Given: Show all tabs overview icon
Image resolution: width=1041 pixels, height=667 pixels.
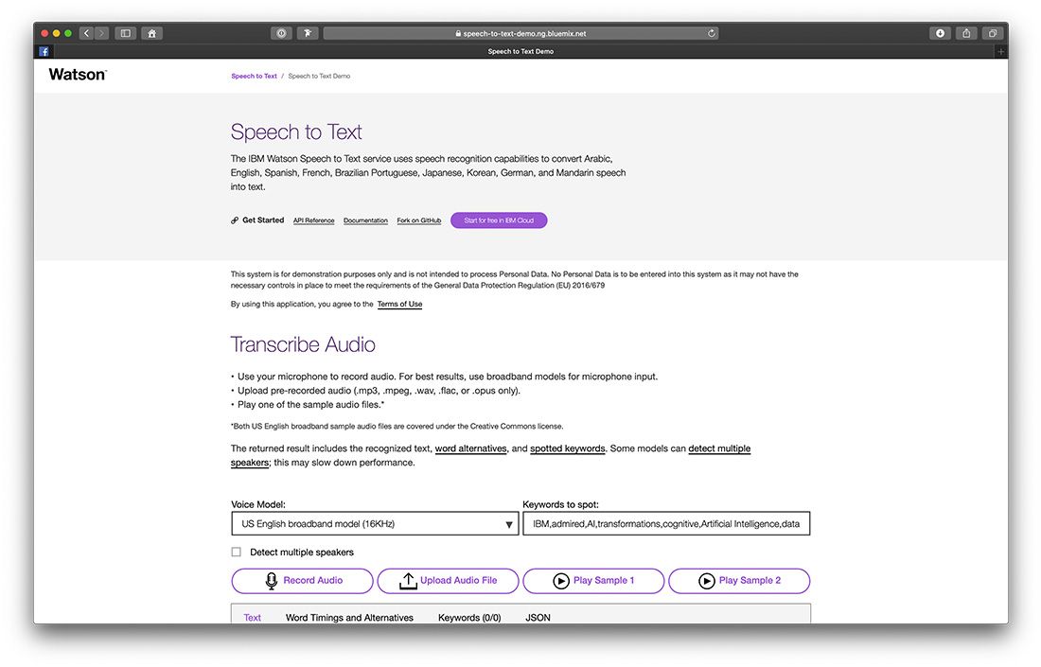Looking at the screenshot, I should 993,33.
